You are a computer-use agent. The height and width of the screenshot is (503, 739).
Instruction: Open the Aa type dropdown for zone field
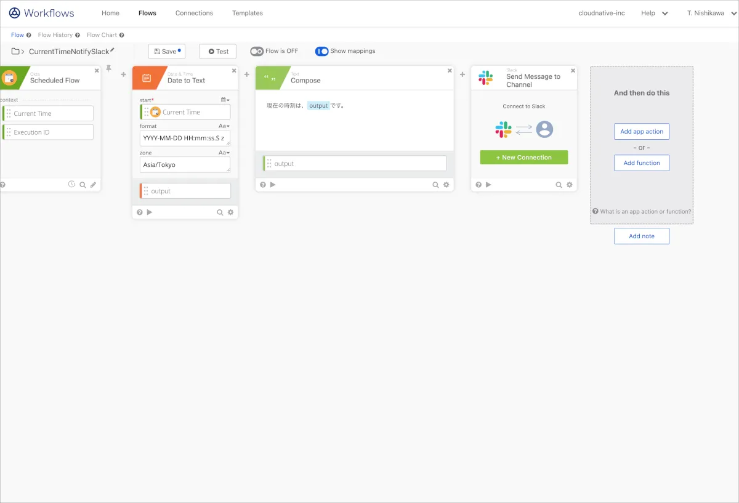pyautogui.click(x=224, y=153)
